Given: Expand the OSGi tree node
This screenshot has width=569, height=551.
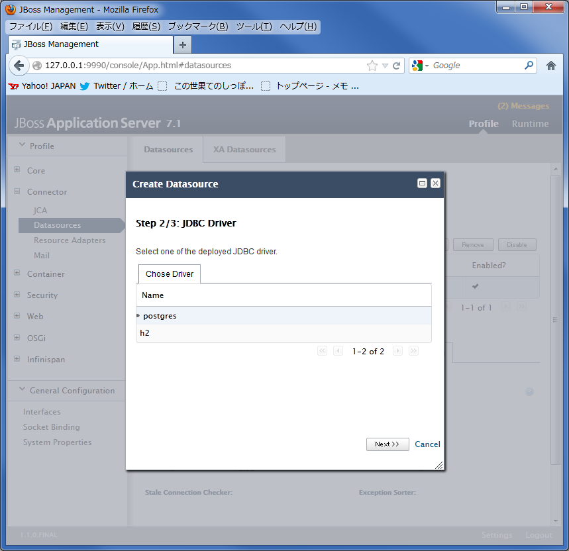Looking at the screenshot, I should point(17,337).
